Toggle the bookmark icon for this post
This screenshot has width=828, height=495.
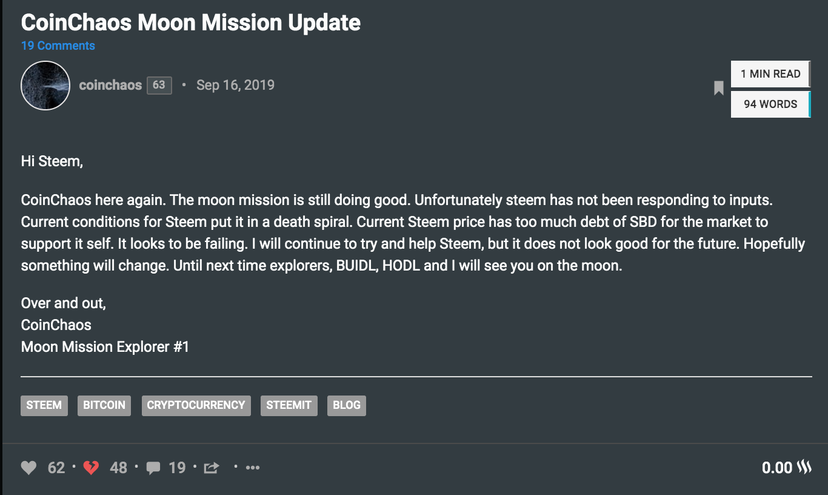(x=719, y=89)
